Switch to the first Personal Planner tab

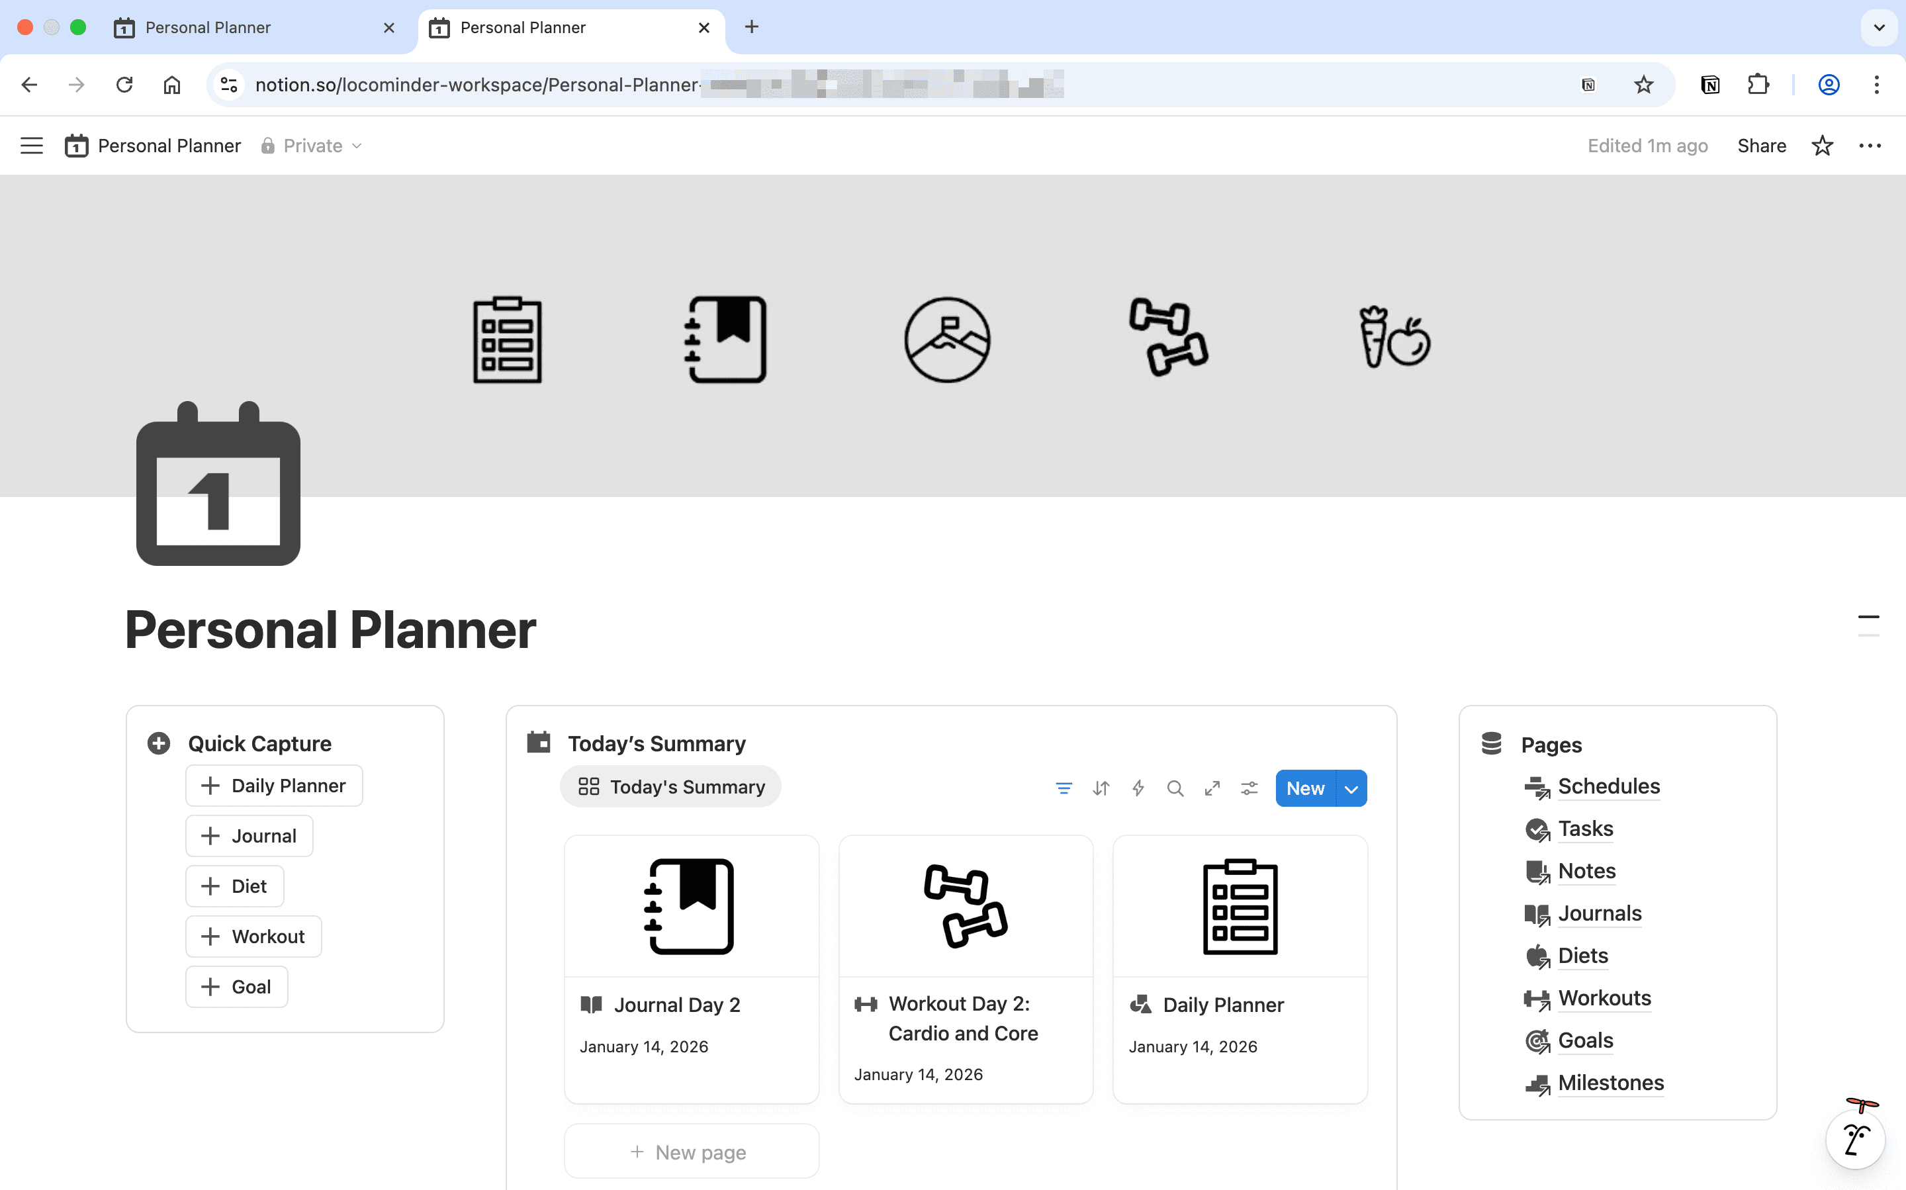(208, 26)
